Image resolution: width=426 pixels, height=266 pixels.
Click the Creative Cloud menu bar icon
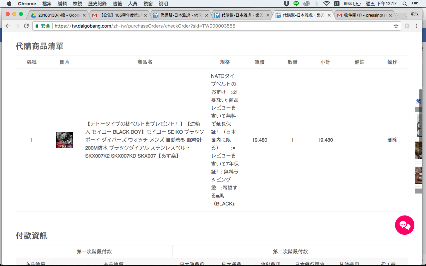pos(307,4)
